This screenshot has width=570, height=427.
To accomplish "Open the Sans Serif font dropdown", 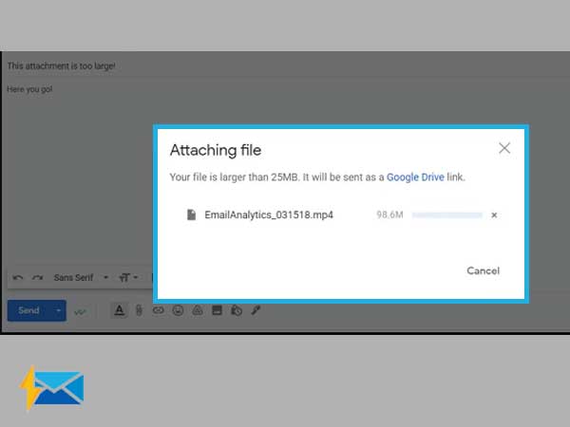I will [81, 278].
